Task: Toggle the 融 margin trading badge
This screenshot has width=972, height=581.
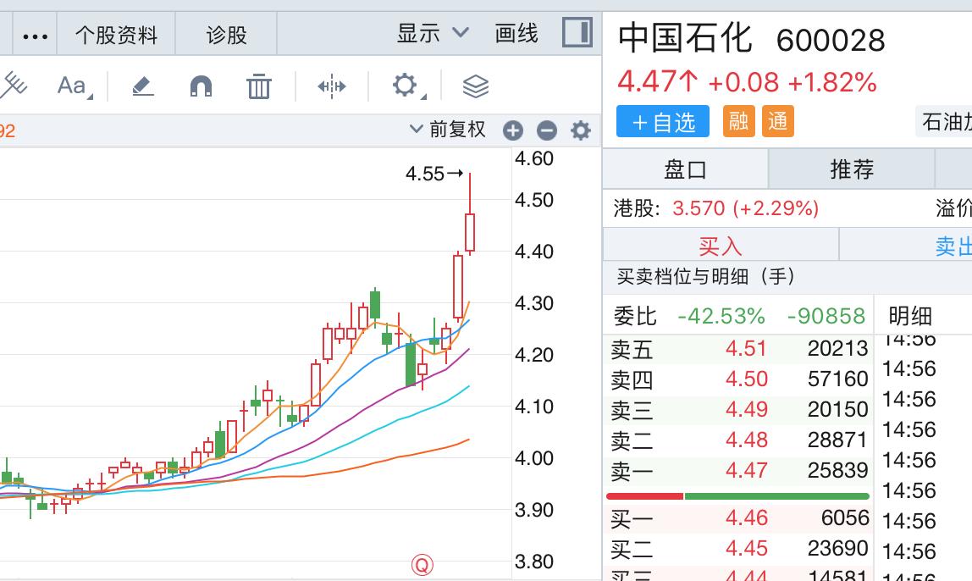Action: coord(737,121)
